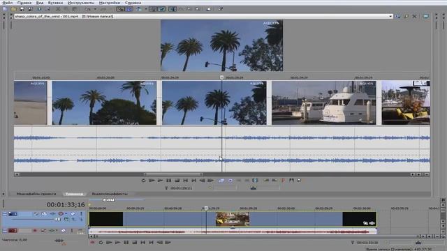Play from start in the trimmer
The width and height of the screenshot is (447, 251).
tap(152, 181)
